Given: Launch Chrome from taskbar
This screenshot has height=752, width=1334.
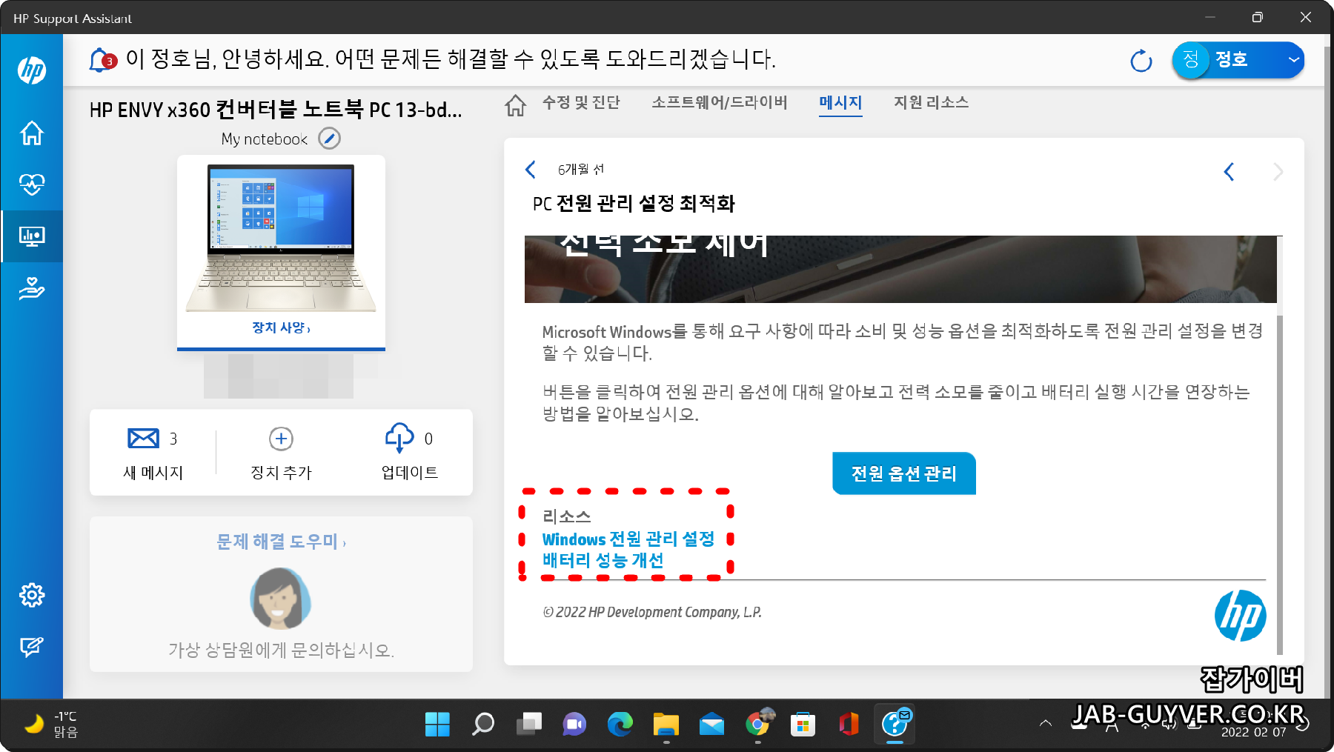Looking at the screenshot, I should pyautogui.click(x=758, y=724).
